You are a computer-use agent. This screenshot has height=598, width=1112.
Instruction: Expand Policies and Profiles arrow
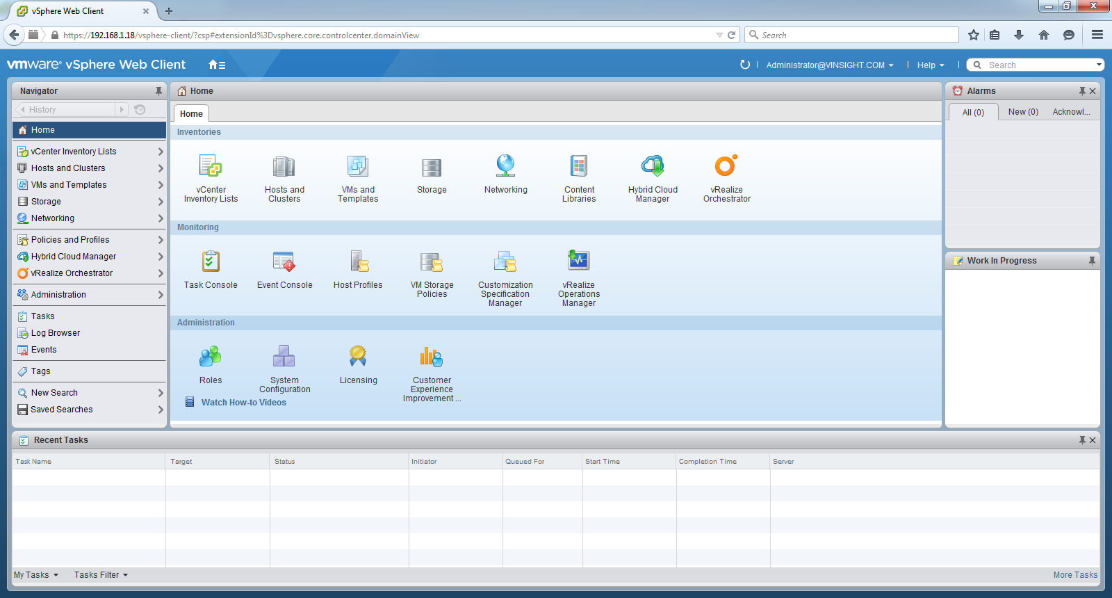click(161, 240)
